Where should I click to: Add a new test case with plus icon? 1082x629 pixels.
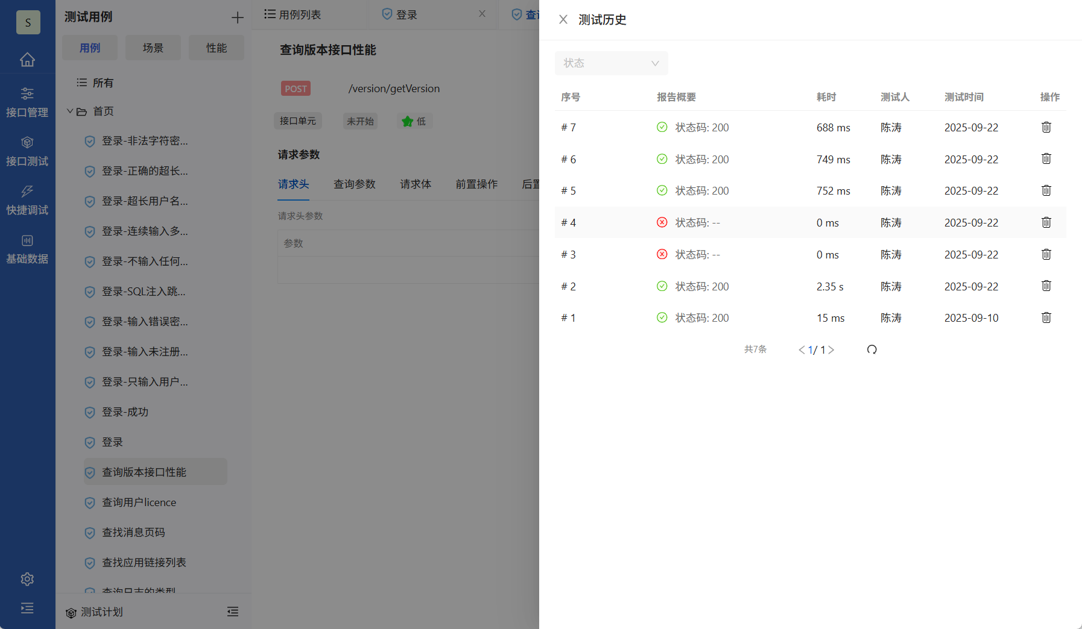pyautogui.click(x=237, y=17)
